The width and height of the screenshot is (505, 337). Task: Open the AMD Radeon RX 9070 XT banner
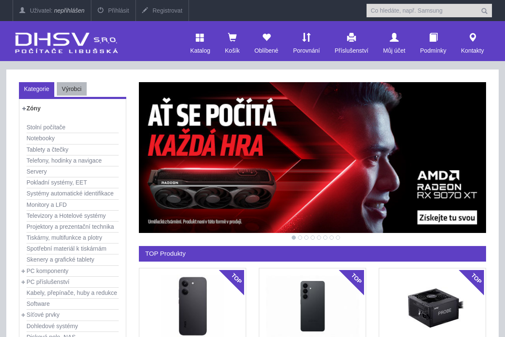[312, 158]
